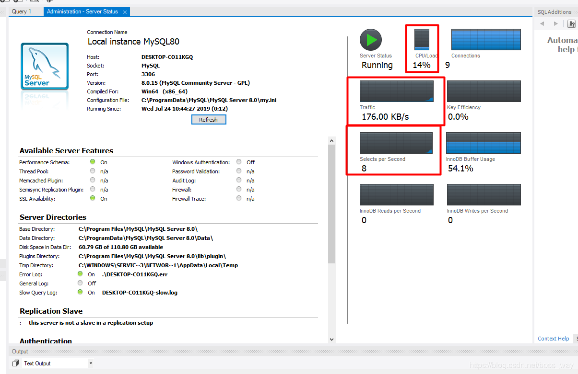Click the Tmp Directory path
Viewport: 578px width, 374px height.
point(158,265)
